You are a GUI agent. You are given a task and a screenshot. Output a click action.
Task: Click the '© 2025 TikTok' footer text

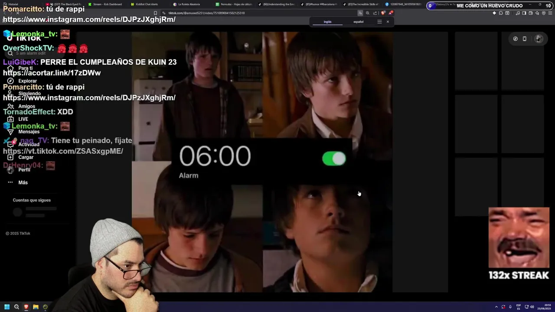pos(18,234)
